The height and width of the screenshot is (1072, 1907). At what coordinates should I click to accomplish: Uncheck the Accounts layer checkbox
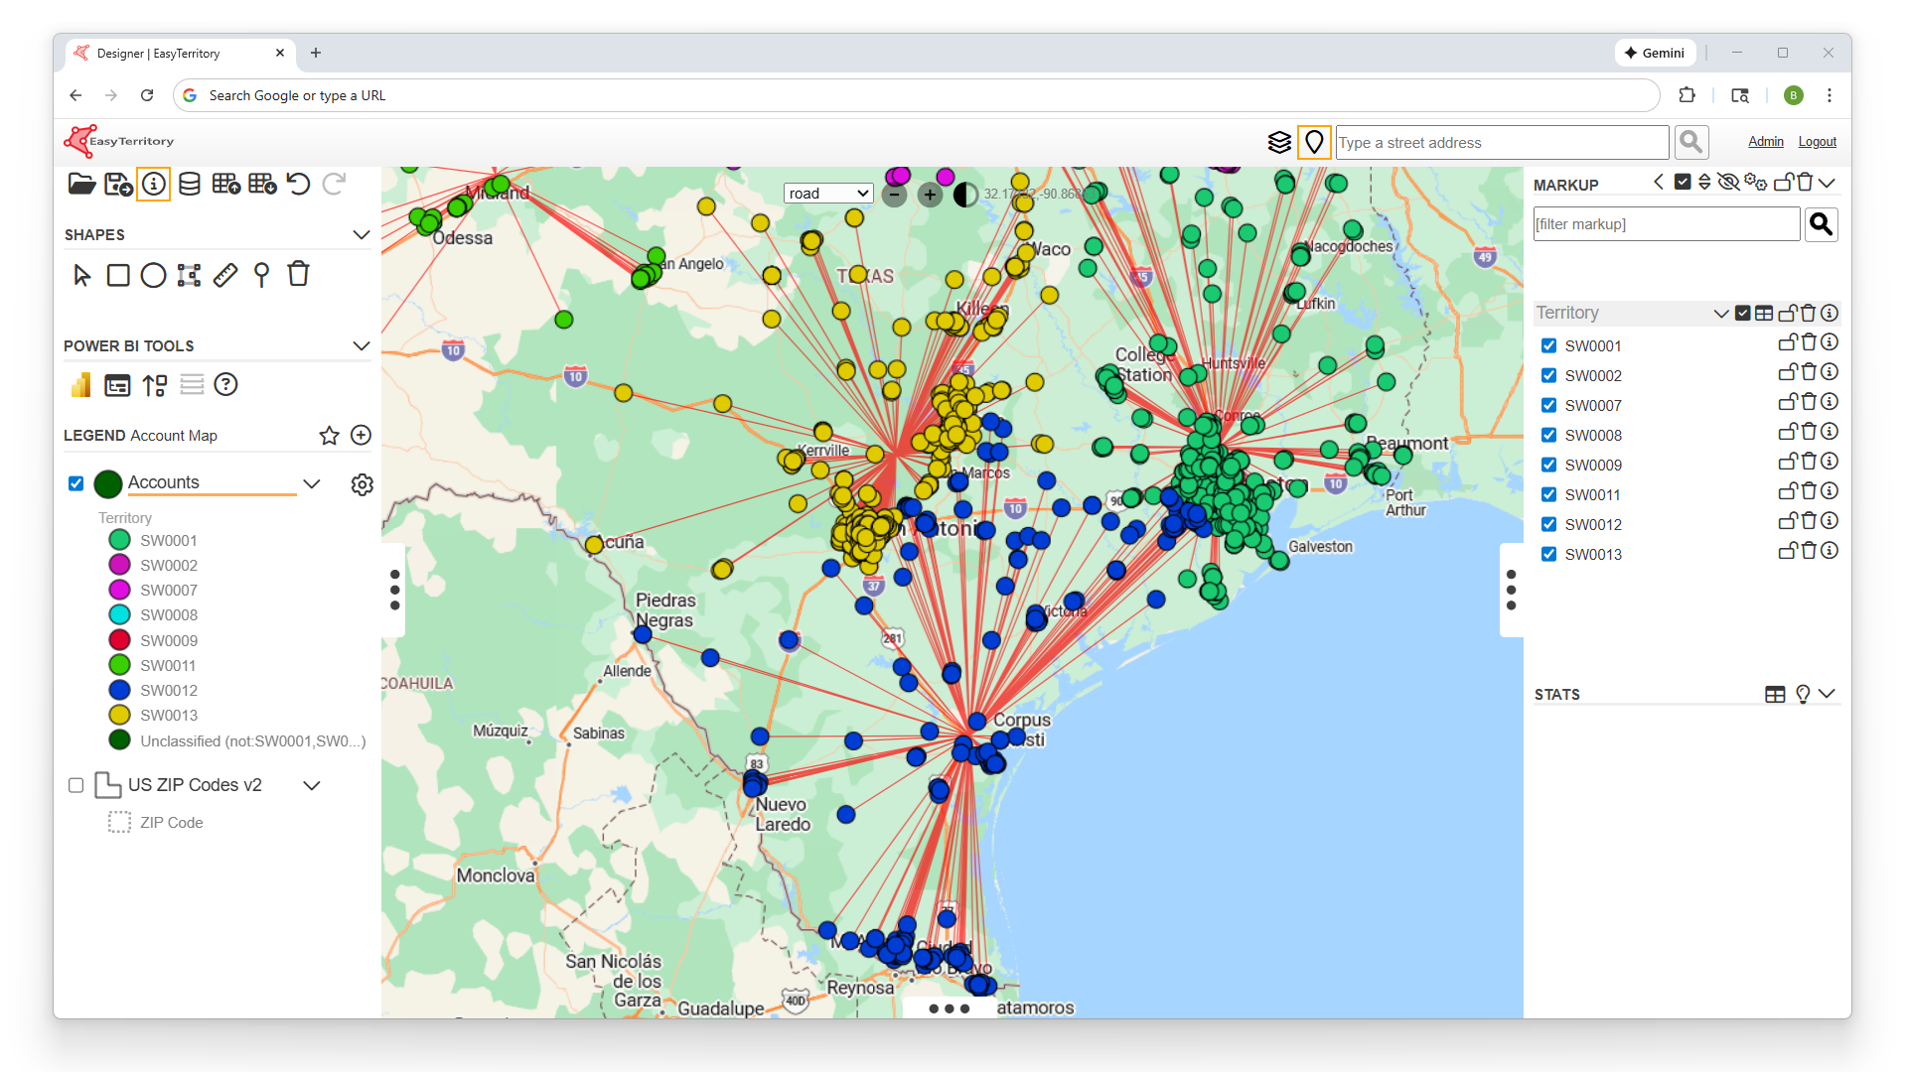click(76, 483)
